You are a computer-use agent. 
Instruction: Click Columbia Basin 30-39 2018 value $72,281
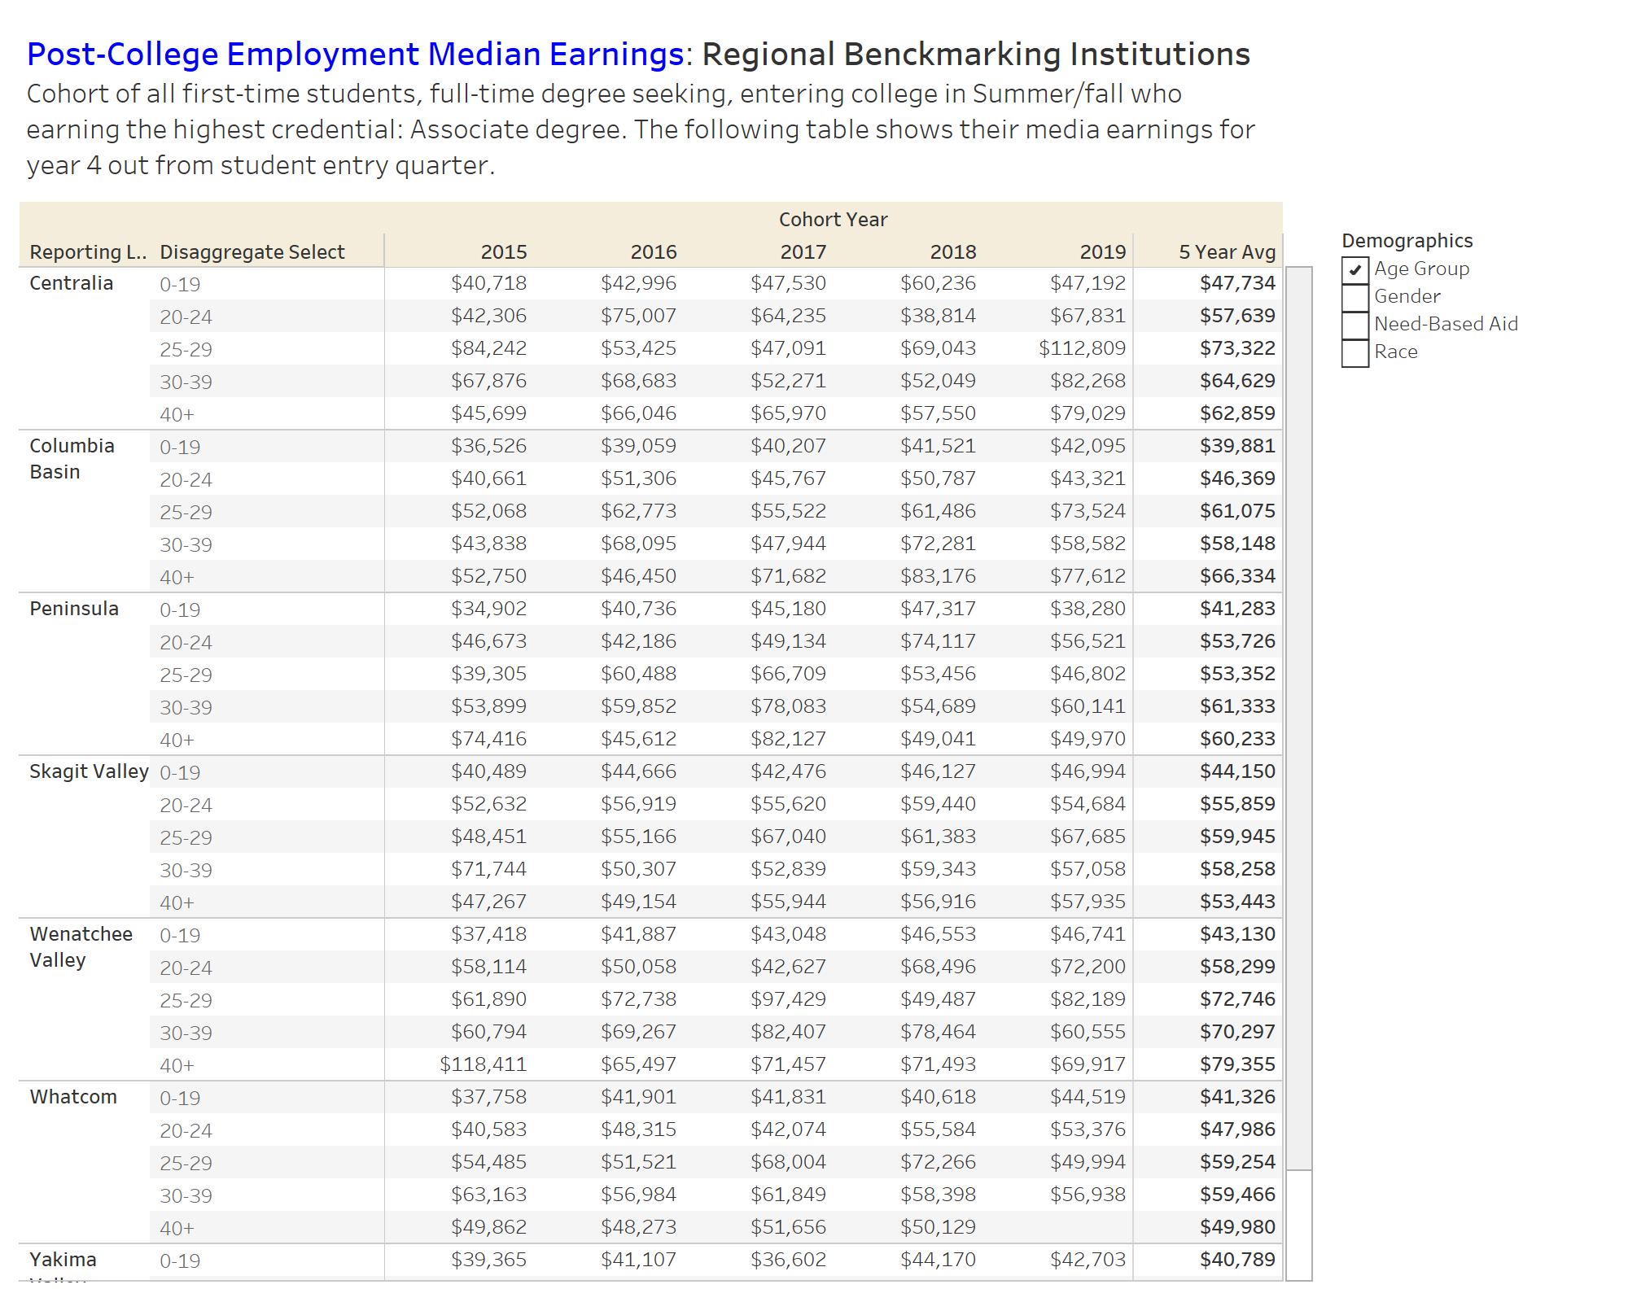tap(938, 544)
